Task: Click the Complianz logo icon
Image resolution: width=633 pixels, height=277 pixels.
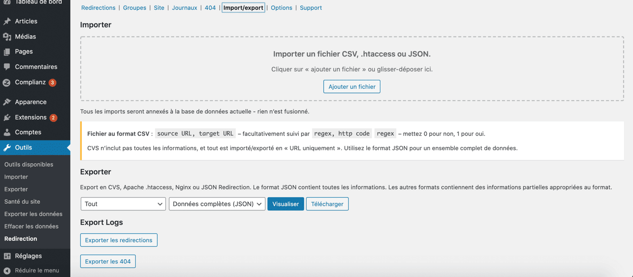Action: pos(7,83)
